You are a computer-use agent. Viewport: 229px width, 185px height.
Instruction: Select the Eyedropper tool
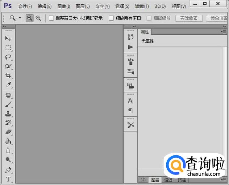pos(8,85)
